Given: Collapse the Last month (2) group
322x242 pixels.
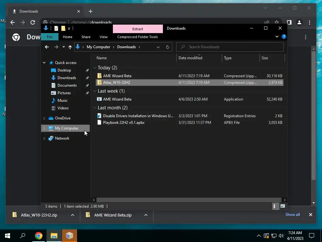Looking at the screenshot, I should pyautogui.click(x=95, y=108).
